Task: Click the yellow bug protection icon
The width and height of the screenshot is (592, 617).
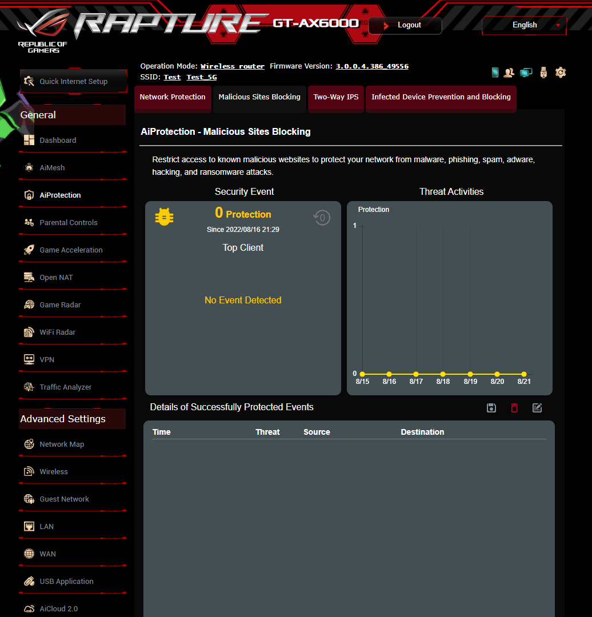Action: (164, 217)
